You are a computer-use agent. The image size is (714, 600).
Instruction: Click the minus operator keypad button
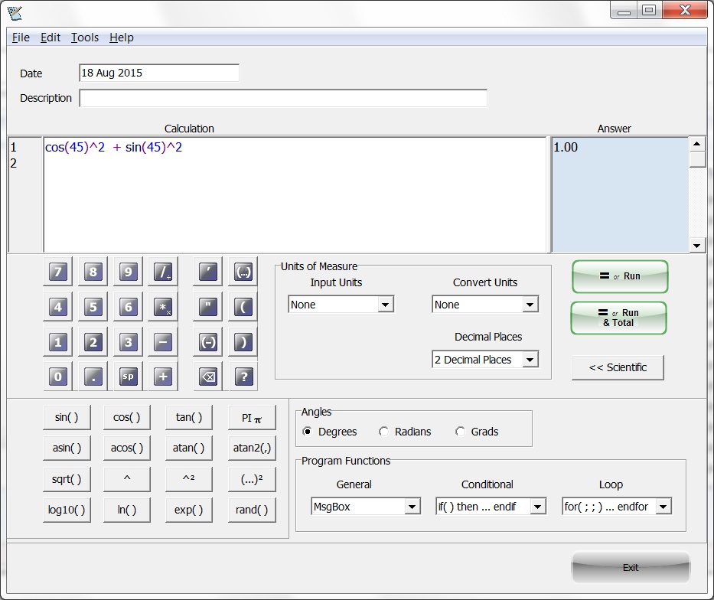tap(163, 342)
